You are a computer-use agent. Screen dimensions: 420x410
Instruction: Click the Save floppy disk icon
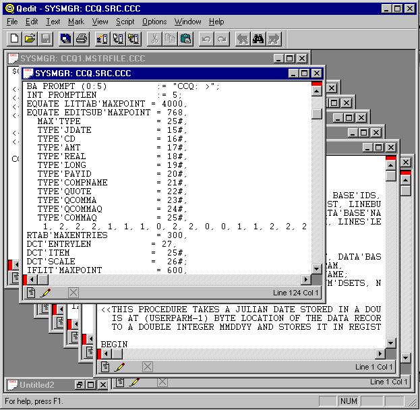click(x=46, y=39)
